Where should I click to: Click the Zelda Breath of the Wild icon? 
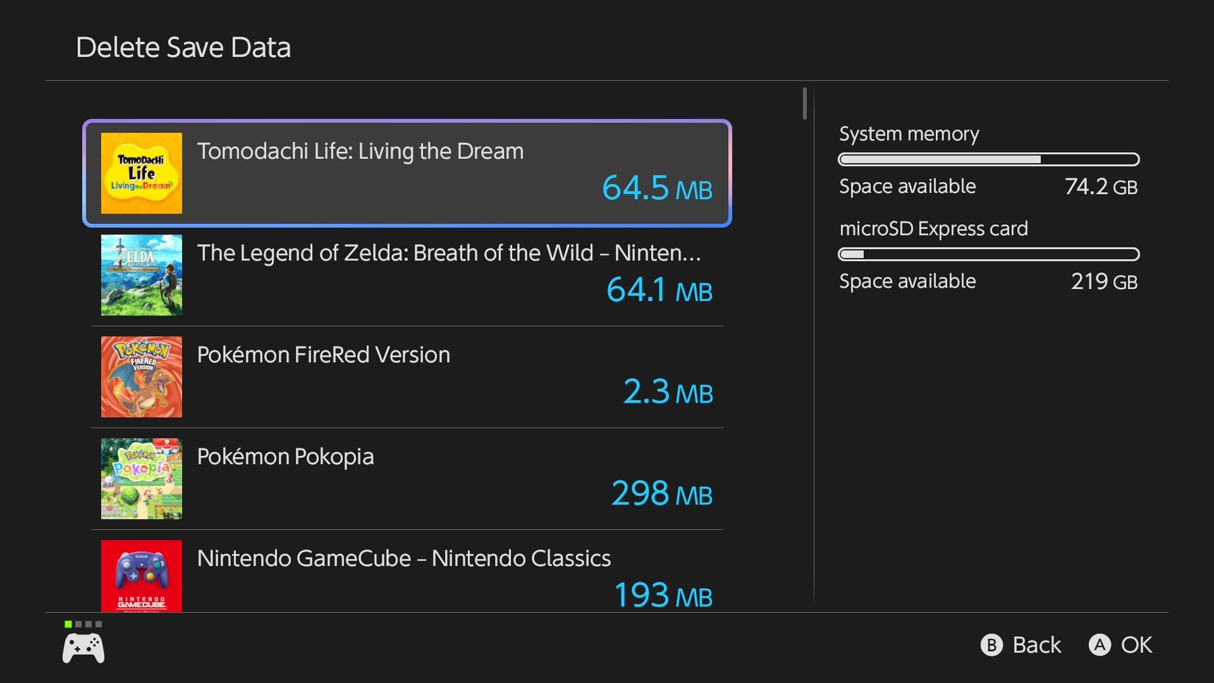(142, 275)
